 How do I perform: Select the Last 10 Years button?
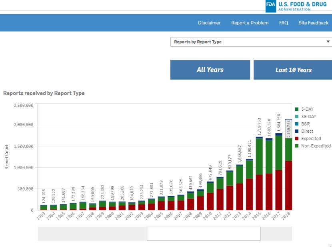(x=293, y=70)
